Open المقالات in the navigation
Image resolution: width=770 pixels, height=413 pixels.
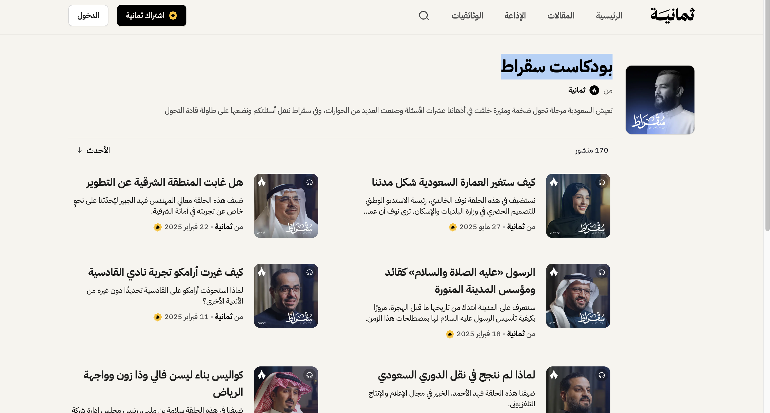tap(561, 16)
